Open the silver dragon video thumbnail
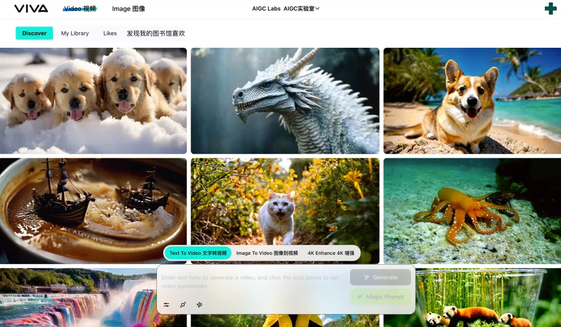This screenshot has width=561, height=327. pyautogui.click(x=285, y=101)
